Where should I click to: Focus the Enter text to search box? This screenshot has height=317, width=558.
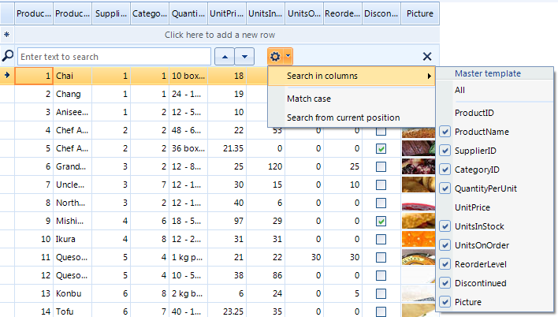pyautogui.click(x=114, y=57)
